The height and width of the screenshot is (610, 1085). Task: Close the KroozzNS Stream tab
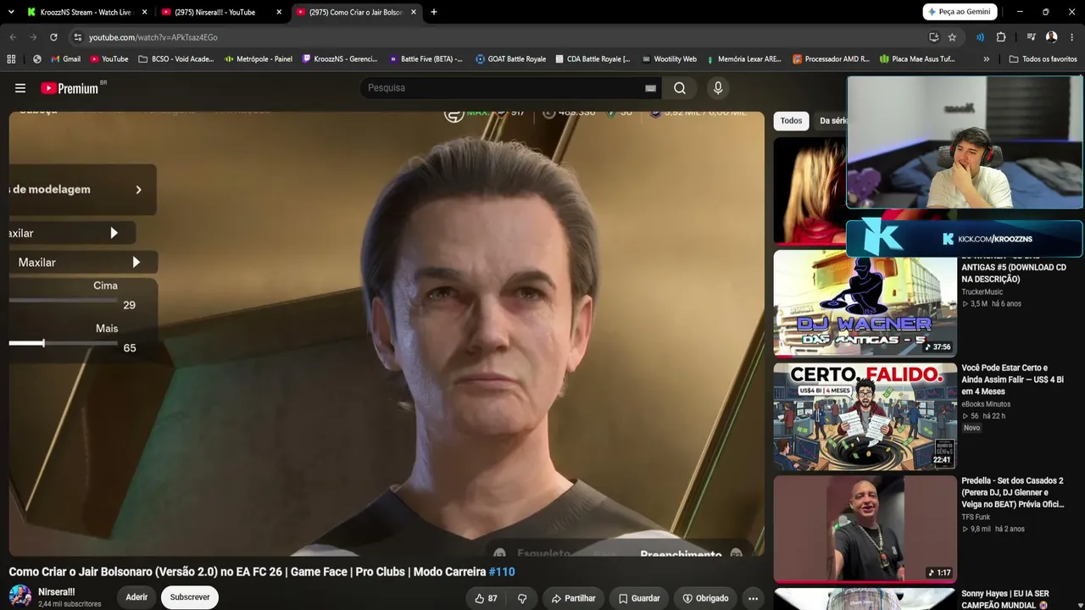pyautogui.click(x=144, y=12)
